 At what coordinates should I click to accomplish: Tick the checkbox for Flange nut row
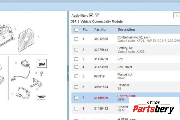tap(76, 76)
